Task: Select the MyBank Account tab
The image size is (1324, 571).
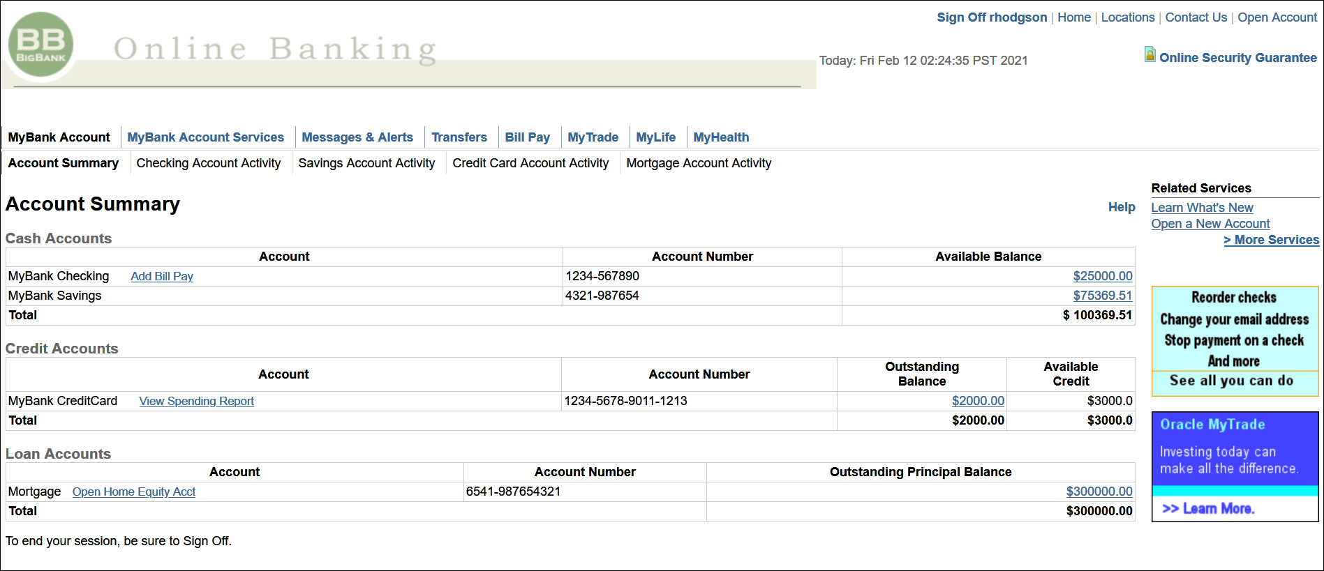Action: pyautogui.click(x=59, y=137)
